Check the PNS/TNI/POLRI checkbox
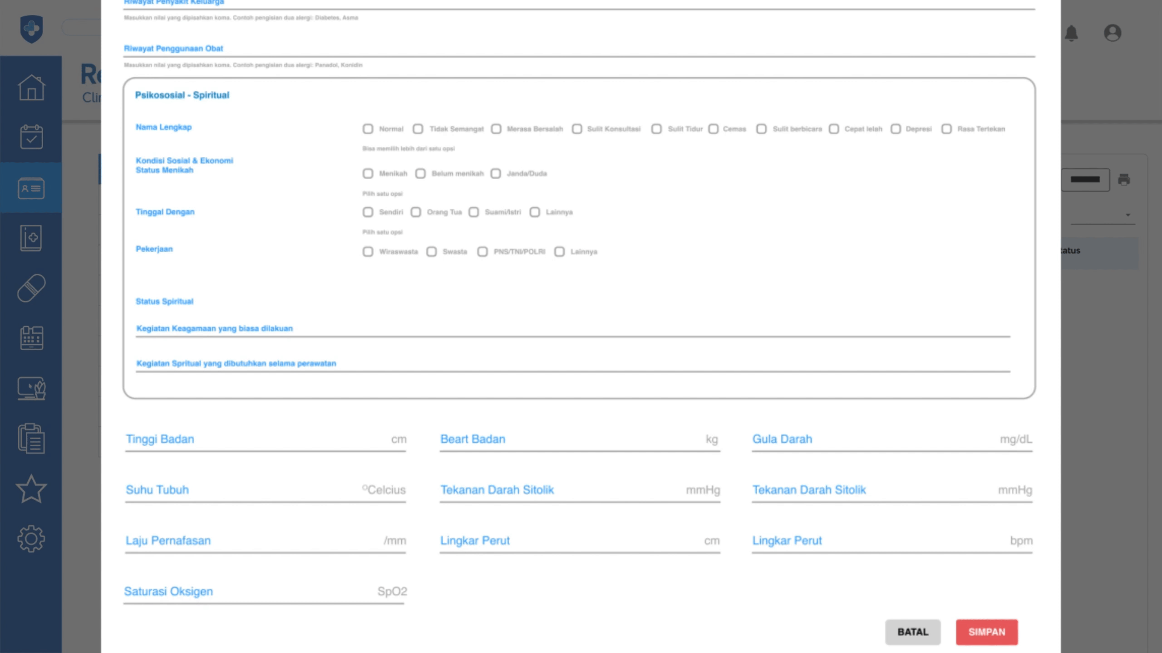 point(483,252)
